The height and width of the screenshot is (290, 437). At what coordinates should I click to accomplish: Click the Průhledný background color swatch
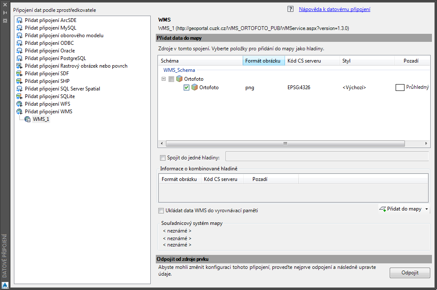[399, 88]
